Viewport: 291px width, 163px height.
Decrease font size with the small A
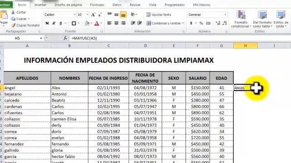[100, 14]
